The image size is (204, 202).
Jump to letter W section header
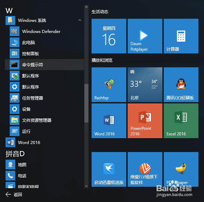pos(9,10)
